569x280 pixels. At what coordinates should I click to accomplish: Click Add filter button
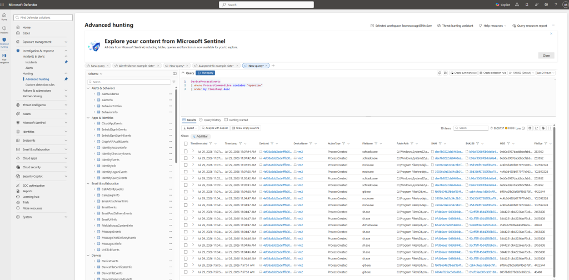tap(200, 136)
